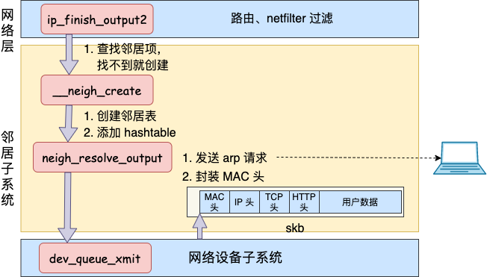Click the 网络设备子系统 label
This screenshot has width=487, height=277.
(x=235, y=258)
